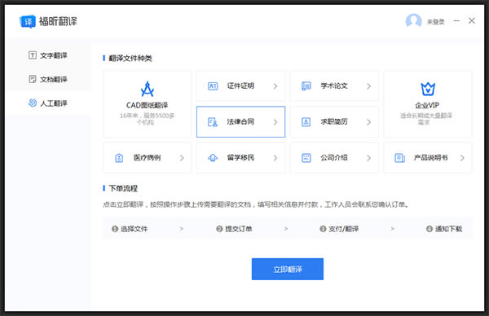
Task: Click the 产品说明书 manual icon
Action: pyautogui.click(x=400, y=158)
